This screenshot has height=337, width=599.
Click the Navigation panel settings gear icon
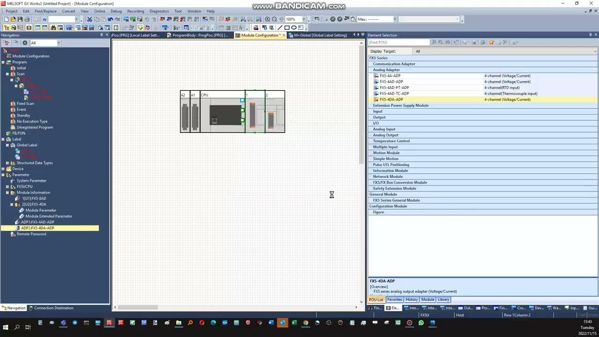(x=25, y=43)
